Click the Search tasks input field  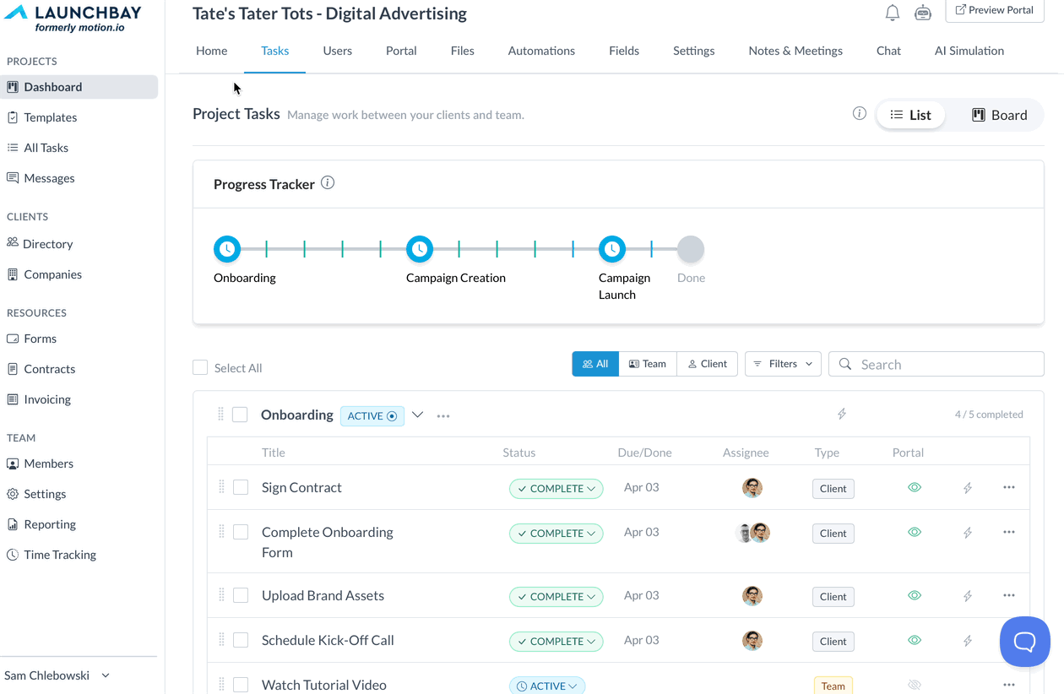(x=936, y=364)
